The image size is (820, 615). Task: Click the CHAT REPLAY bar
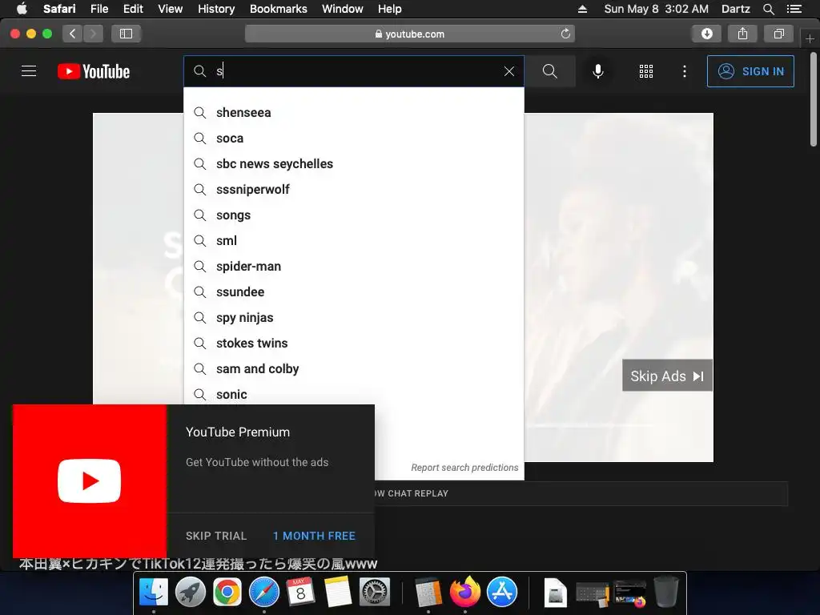(x=581, y=493)
